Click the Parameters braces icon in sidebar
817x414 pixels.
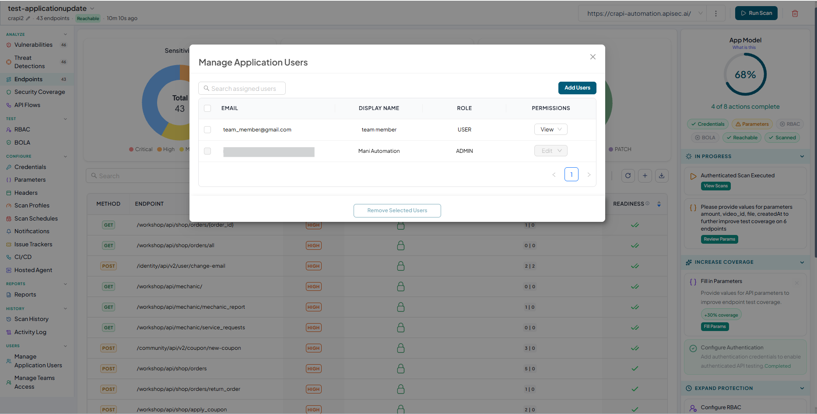[x=9, y=180]
